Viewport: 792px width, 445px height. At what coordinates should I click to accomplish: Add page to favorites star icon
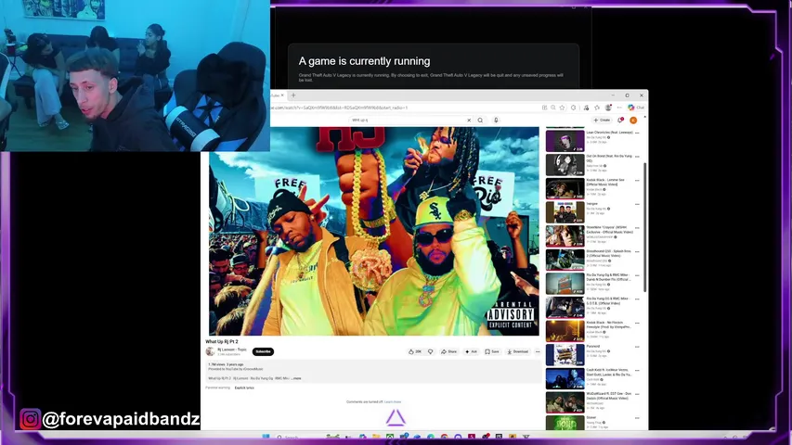[x=562, y=108]
